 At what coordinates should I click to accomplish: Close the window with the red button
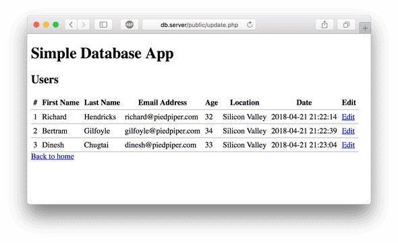(x=36, y=24)
